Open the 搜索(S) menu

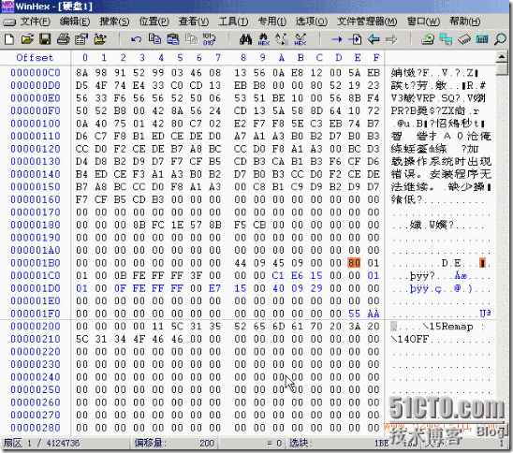[114, 22]
